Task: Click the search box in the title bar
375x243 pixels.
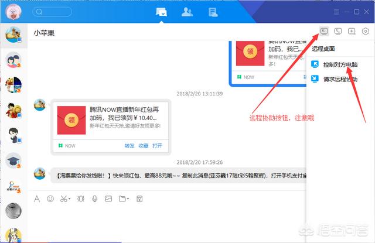Action: click(x=56, y=12)
